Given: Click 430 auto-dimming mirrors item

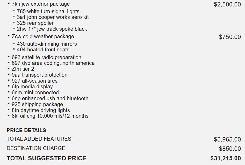Looking at the screenshot, I should click(47, 44).
